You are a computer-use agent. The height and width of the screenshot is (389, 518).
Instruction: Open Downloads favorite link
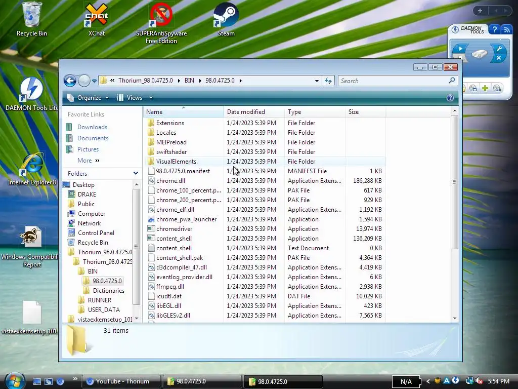(x=92, y=127)
